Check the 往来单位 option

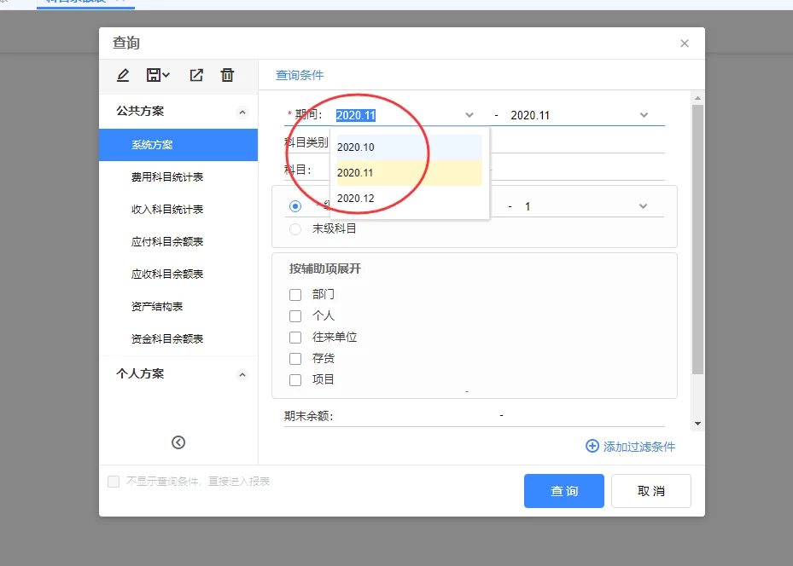[295, 338]
